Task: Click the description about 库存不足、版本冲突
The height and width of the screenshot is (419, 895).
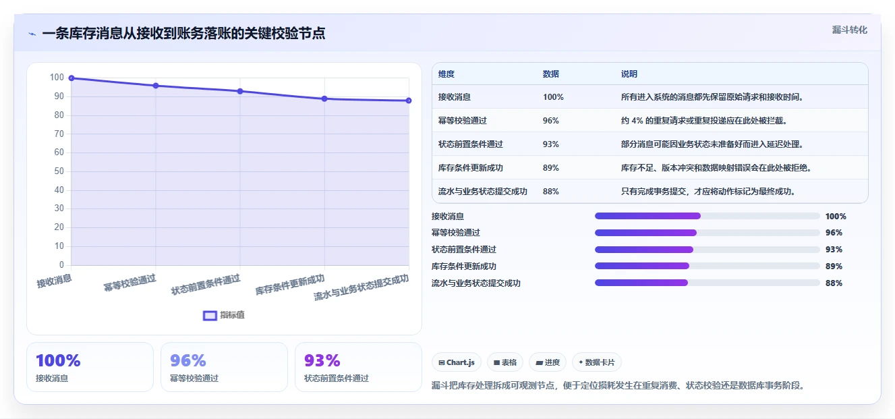Action: (716, 168)
